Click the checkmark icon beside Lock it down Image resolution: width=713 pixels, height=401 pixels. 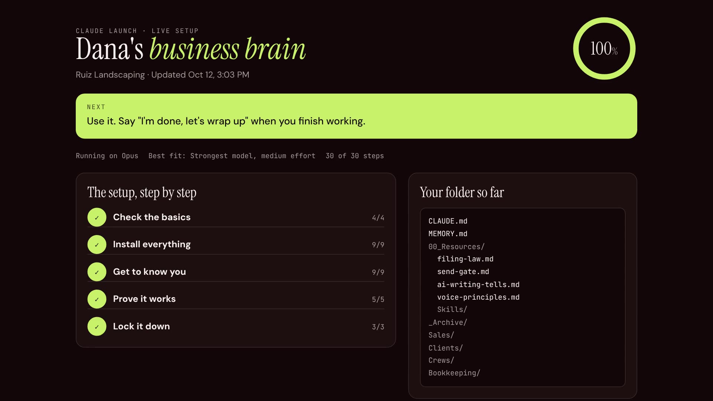97,326
